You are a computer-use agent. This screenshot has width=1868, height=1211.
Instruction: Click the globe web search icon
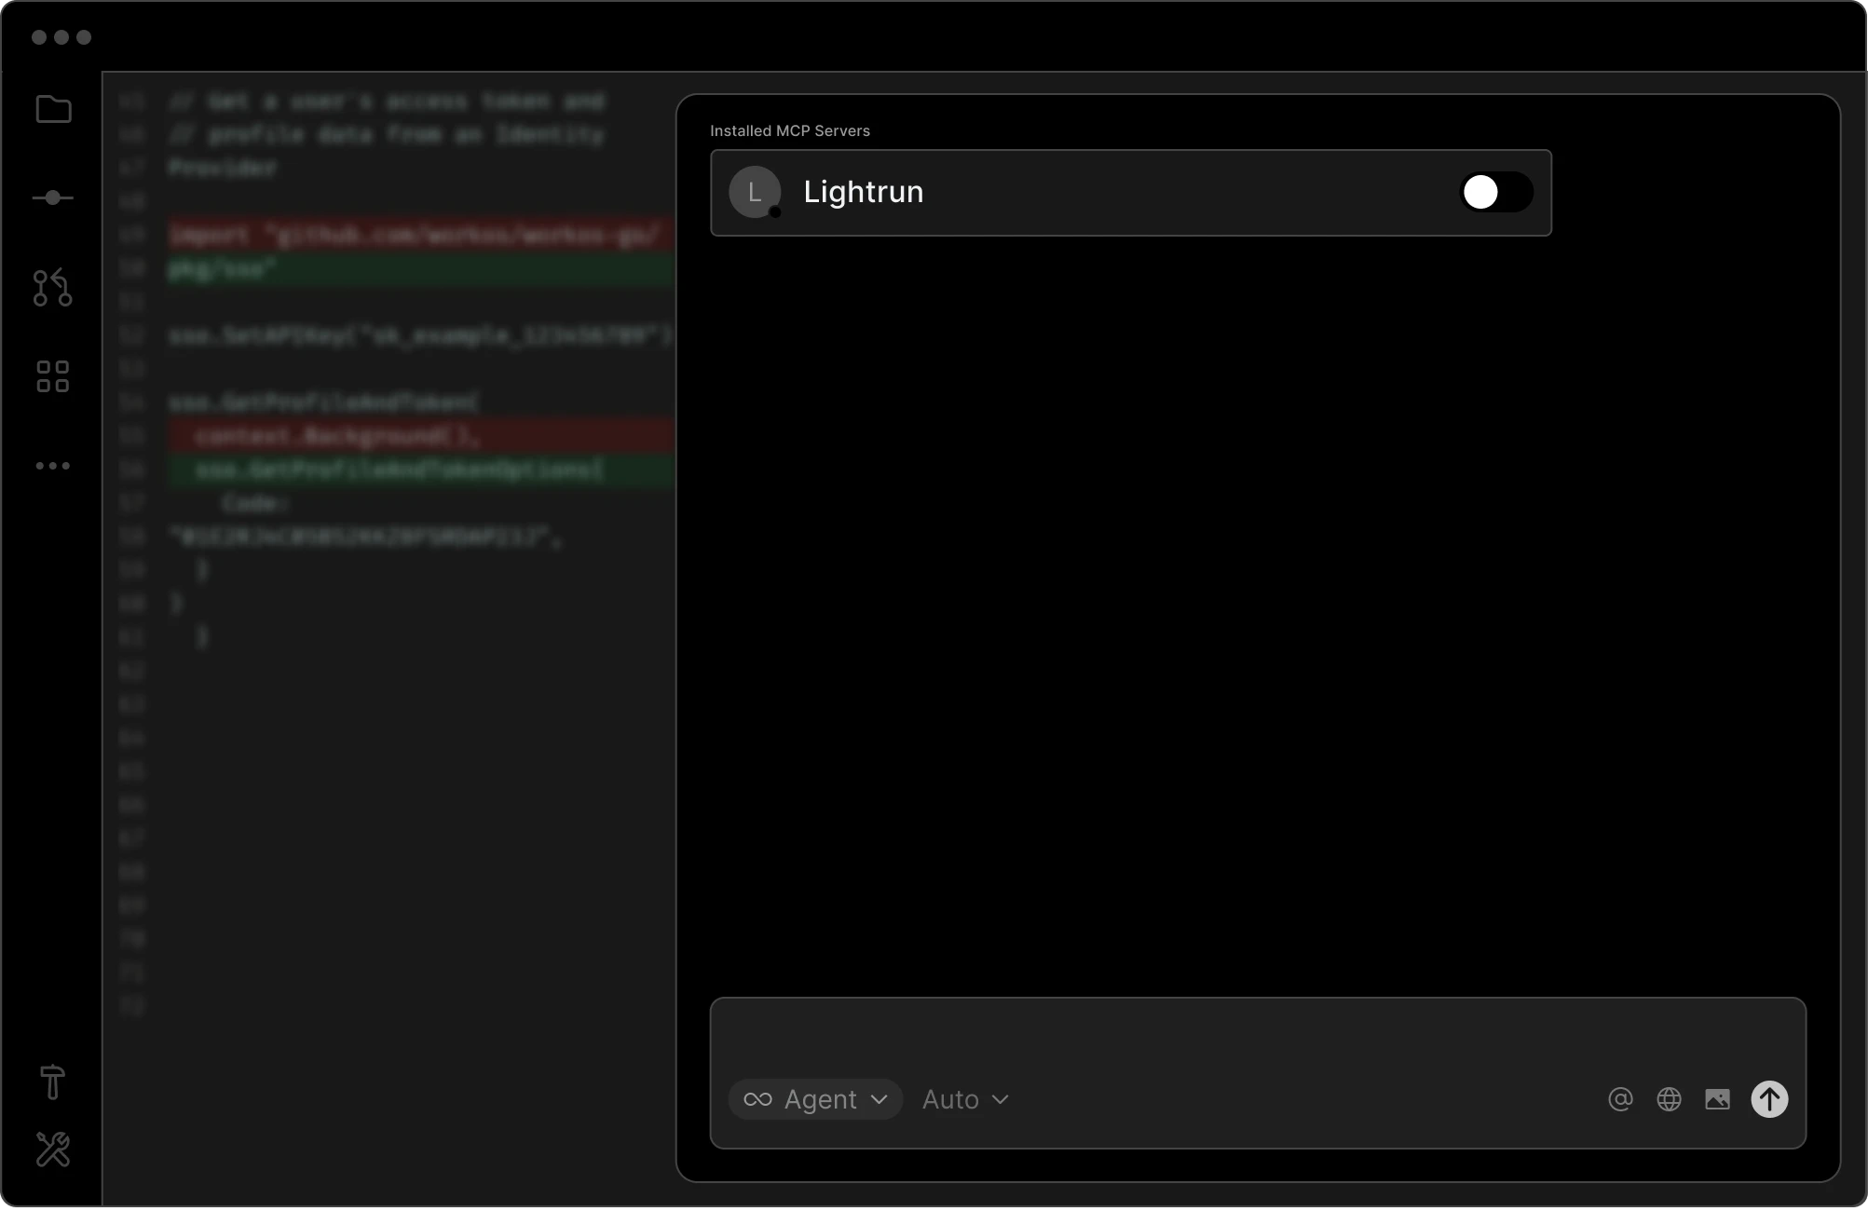[1669, 1099]
